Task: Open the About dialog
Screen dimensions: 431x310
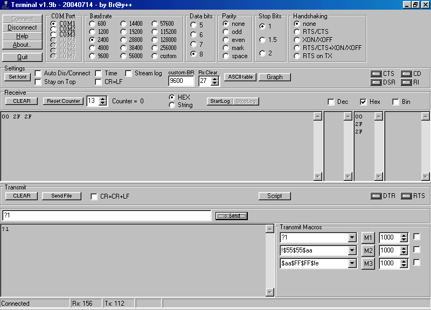Action: [x=22, y=45]
